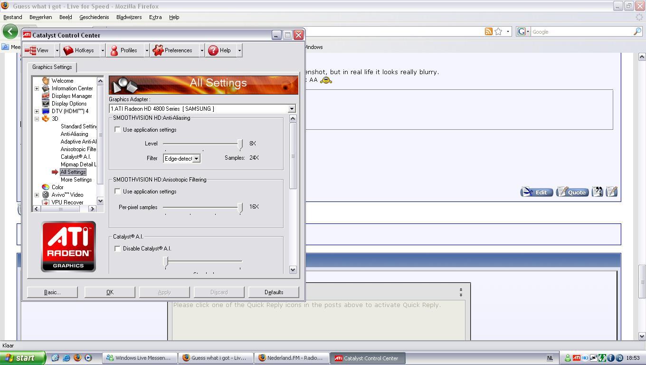
Task: Open the Extra menu in Firefox
Action: coord(155,17)
